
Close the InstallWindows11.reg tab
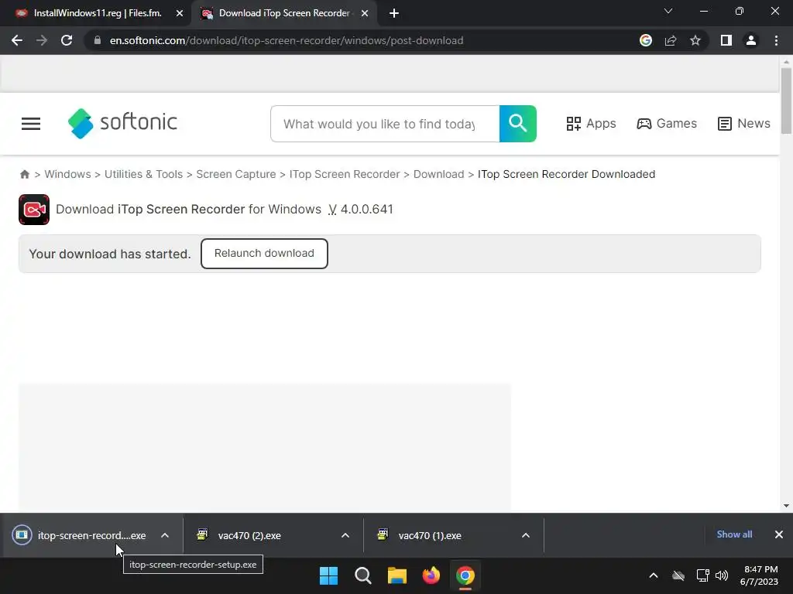coord(180,14)
